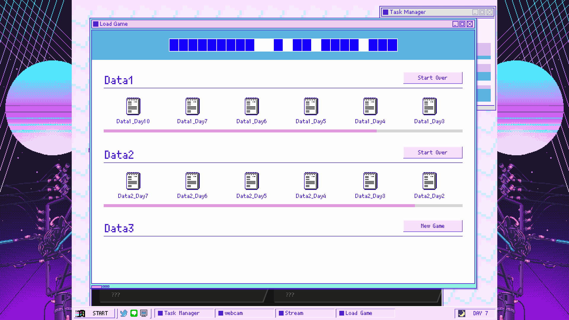Select the Data1_Day5 notepad icon
Viewport: 569px width, 320px height.
pyautogui.click(x=311, y=106)
